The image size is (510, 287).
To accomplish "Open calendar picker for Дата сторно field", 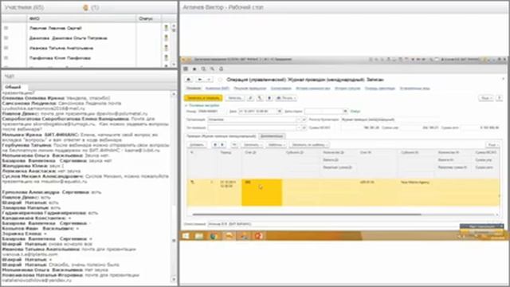I will tap(345, 112).
